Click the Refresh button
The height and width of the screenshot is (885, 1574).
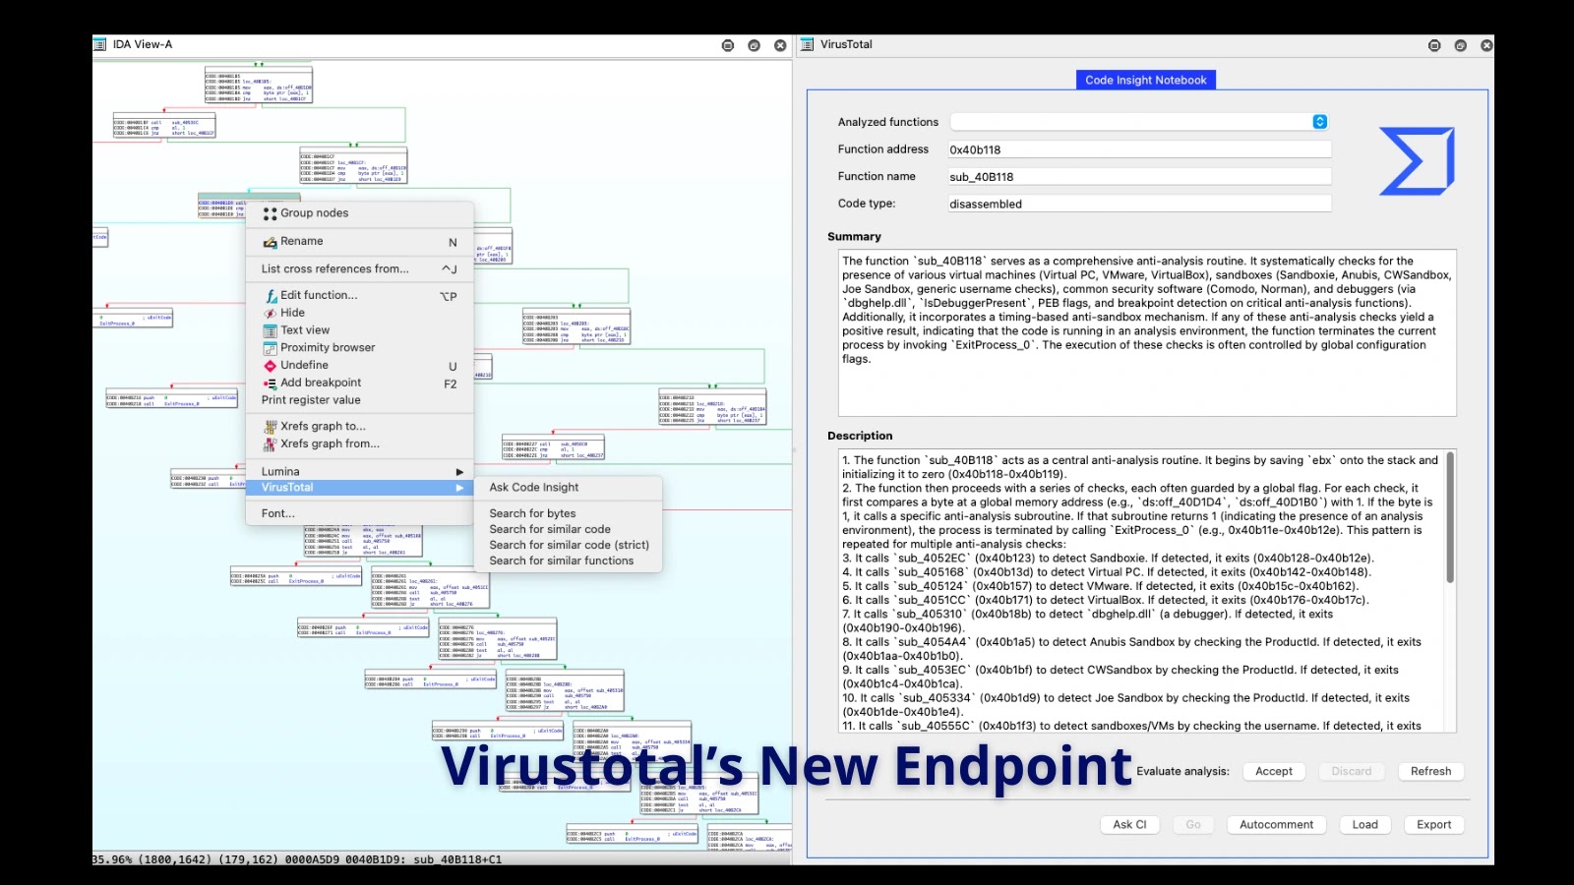1430,772
